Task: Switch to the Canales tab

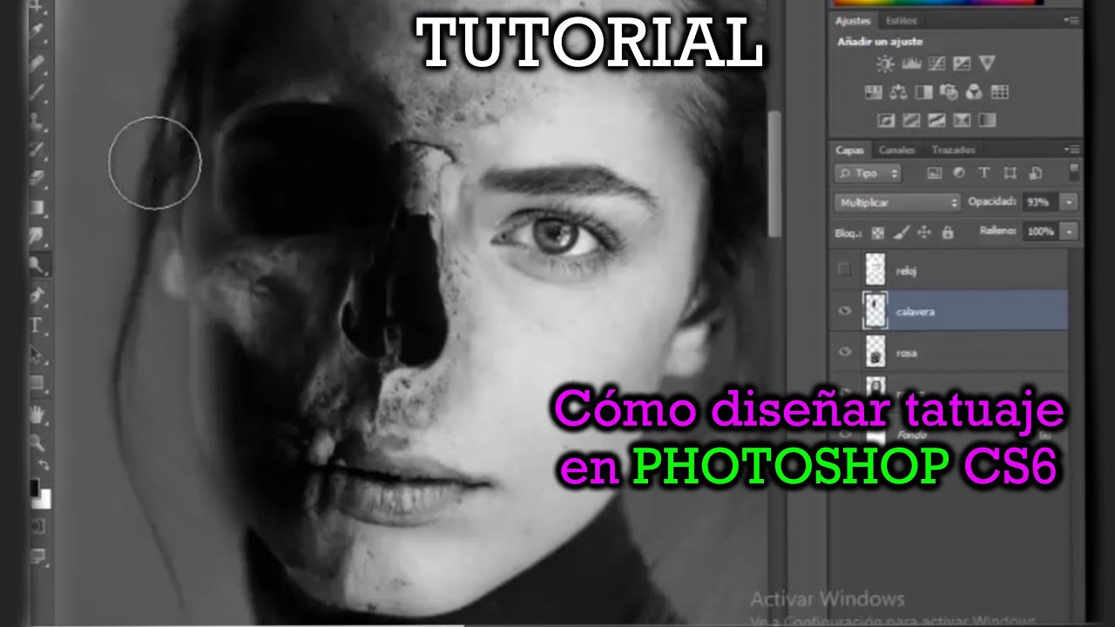Action: [896, 150]
